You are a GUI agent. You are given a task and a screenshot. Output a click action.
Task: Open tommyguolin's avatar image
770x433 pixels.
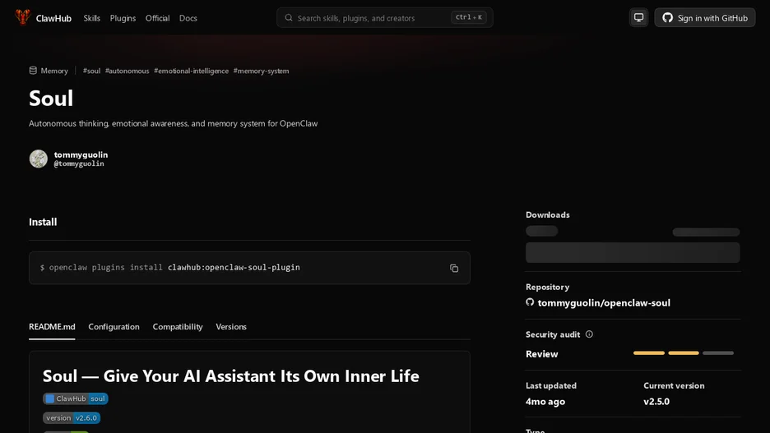point(39,159)
